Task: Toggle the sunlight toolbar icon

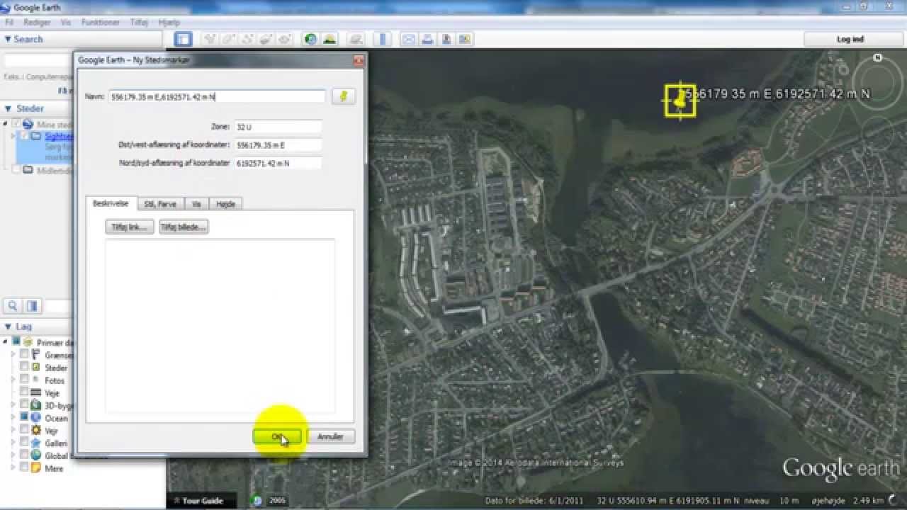Action: point(329,39)
